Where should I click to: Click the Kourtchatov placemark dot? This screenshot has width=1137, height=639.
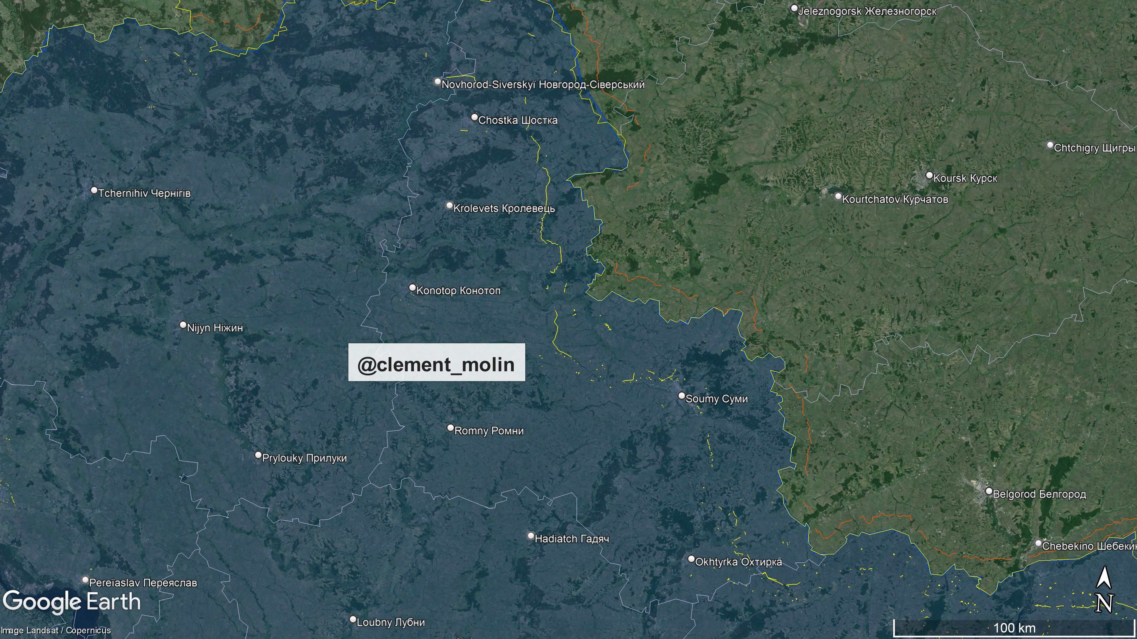point(838,197)
